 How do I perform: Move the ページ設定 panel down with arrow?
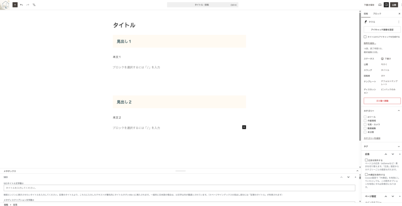[x=393, y=196]
